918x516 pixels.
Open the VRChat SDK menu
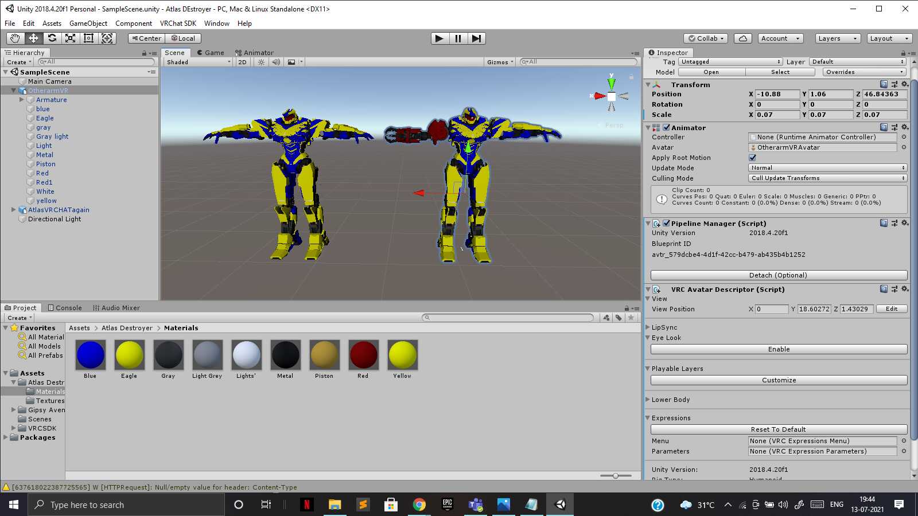178,24
